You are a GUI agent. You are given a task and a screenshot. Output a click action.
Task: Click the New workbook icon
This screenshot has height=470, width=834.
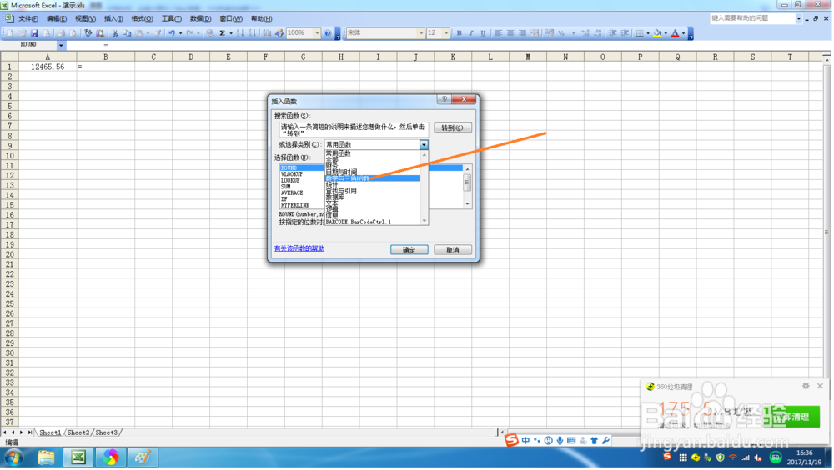click(10, 33)
